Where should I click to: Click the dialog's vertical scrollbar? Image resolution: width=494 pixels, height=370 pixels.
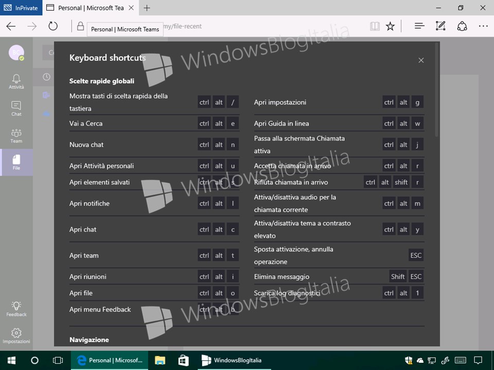[436, 90]
